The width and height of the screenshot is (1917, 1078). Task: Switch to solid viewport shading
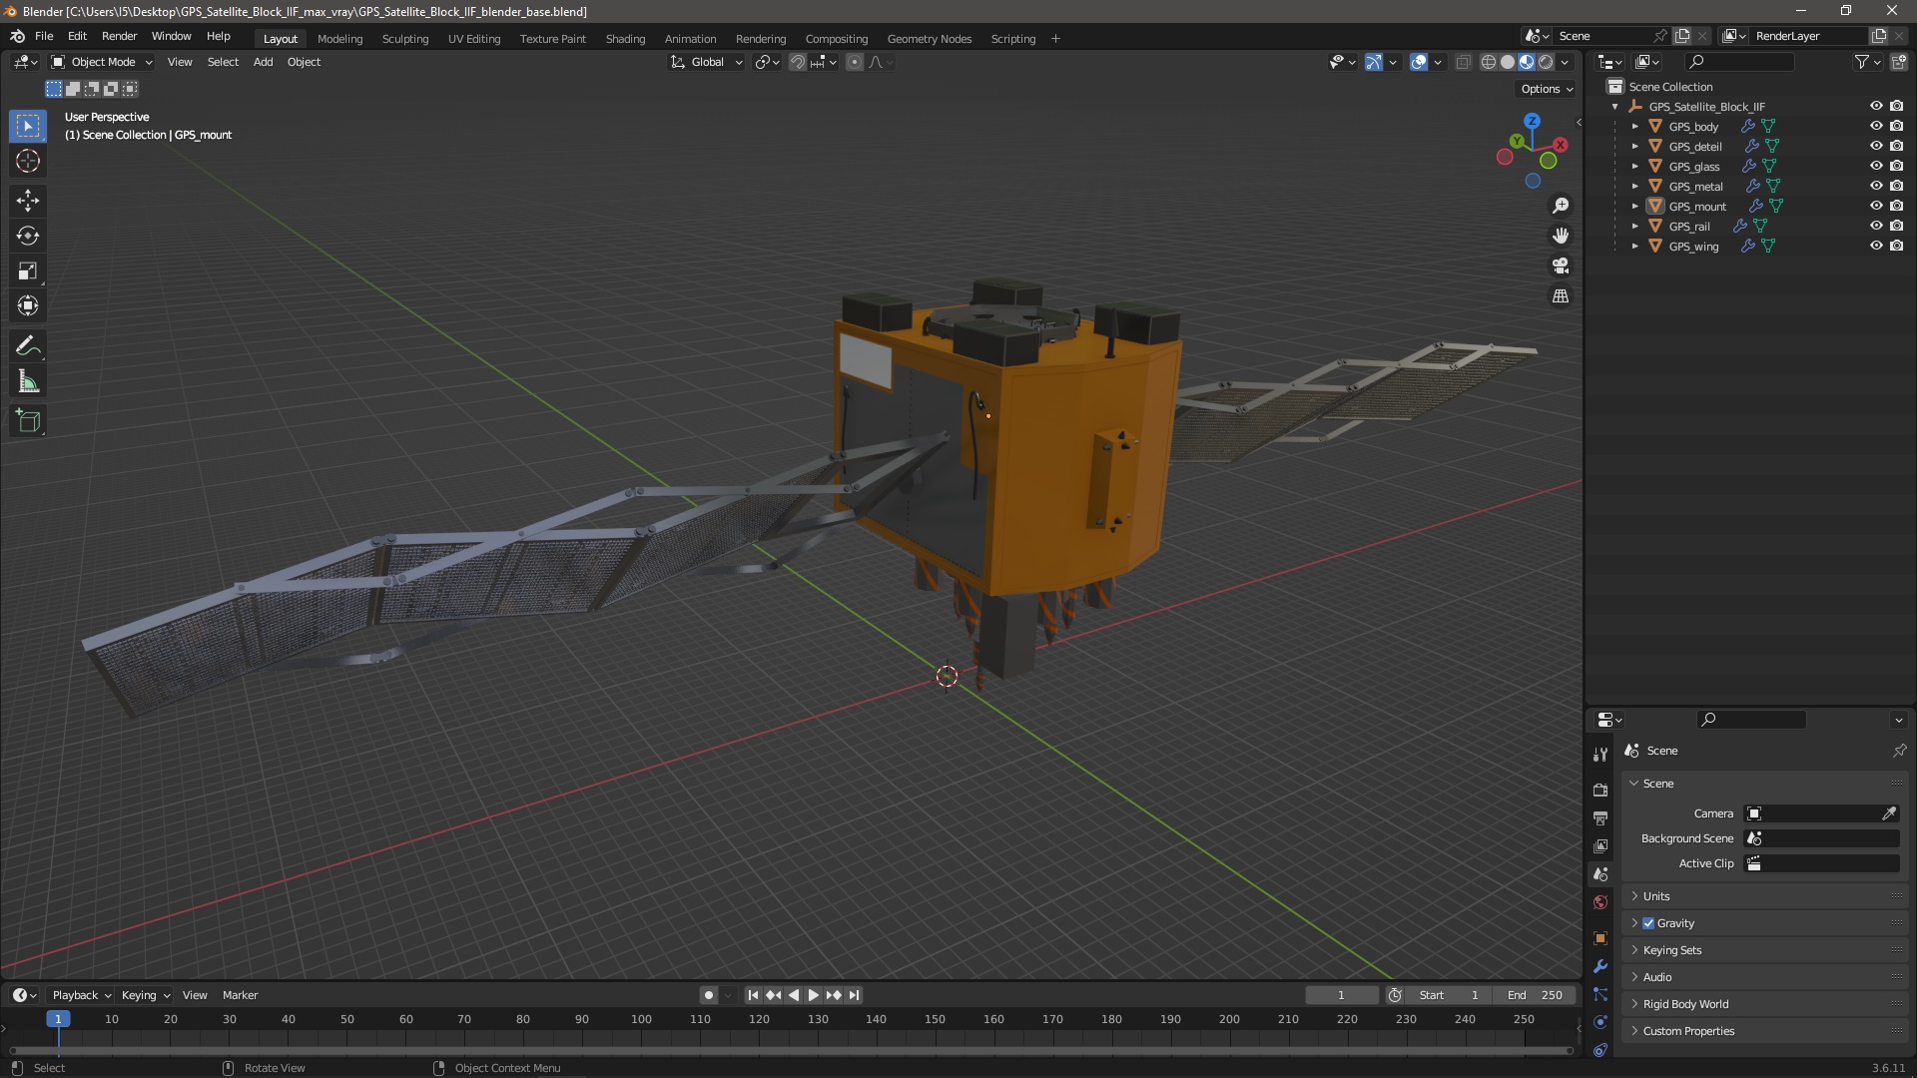click(1508, 62)
